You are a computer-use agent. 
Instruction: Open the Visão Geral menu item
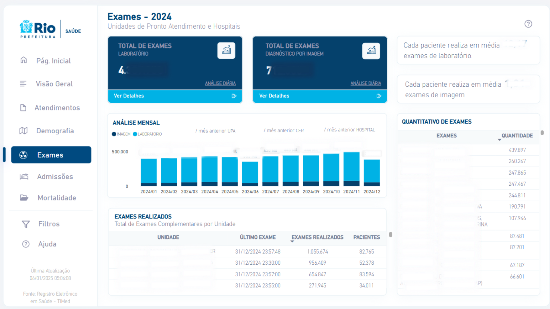pyautogui.click(x=54, y=84)
